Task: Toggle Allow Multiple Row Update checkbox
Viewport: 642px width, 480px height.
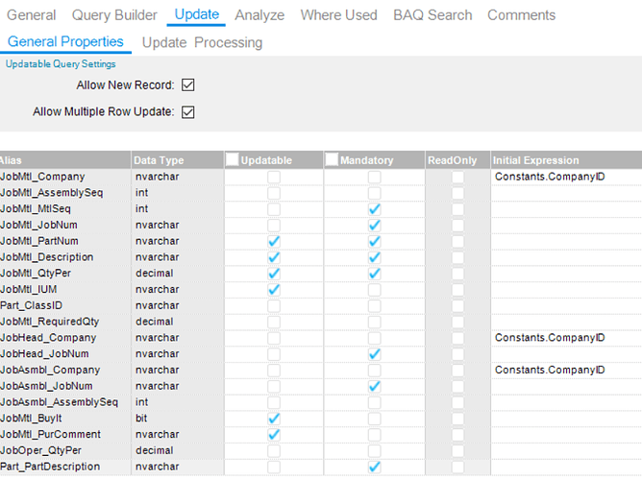Action: (x=188, y=112)
